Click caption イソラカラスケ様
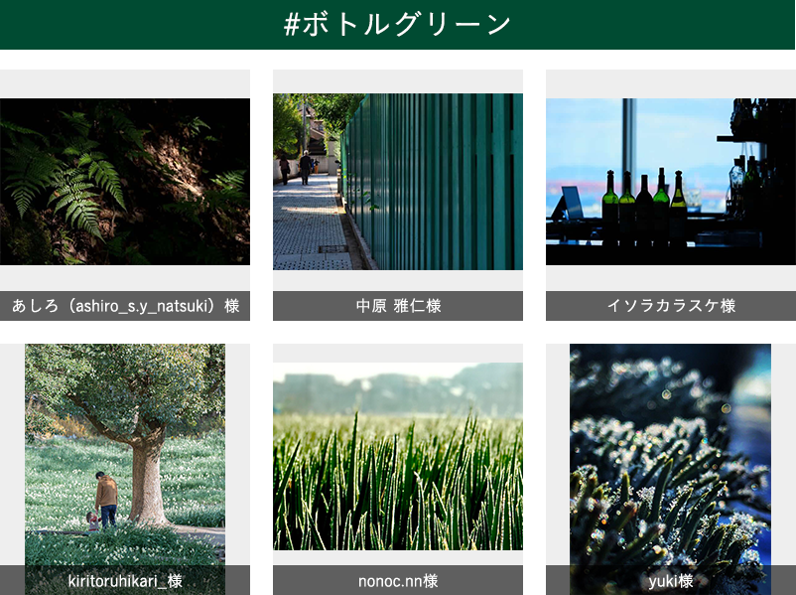The image size is (796, 595). click(x=671, y=306)
